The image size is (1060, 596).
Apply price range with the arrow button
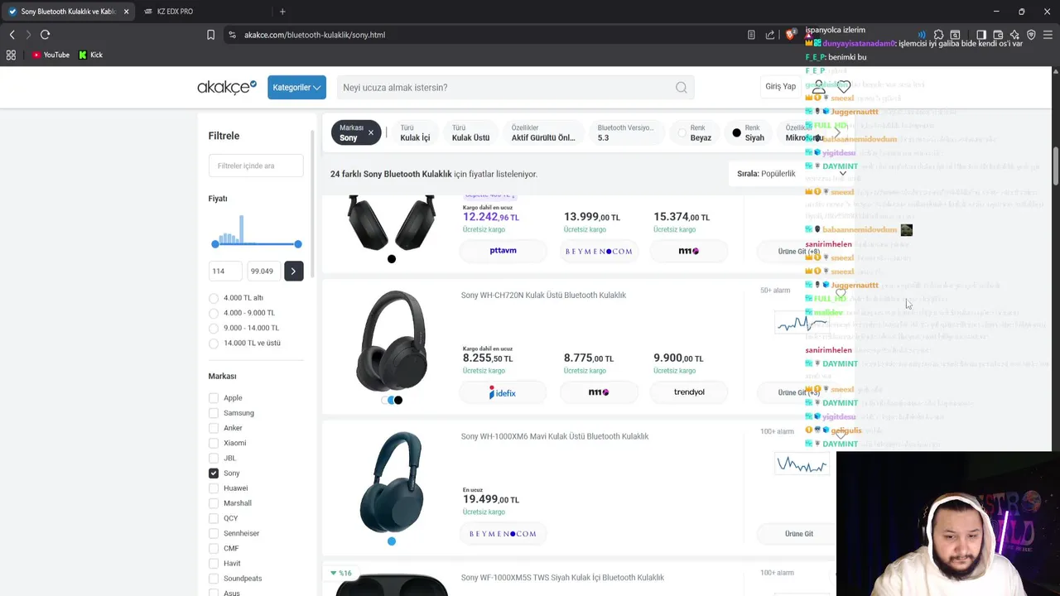[293, 271]
